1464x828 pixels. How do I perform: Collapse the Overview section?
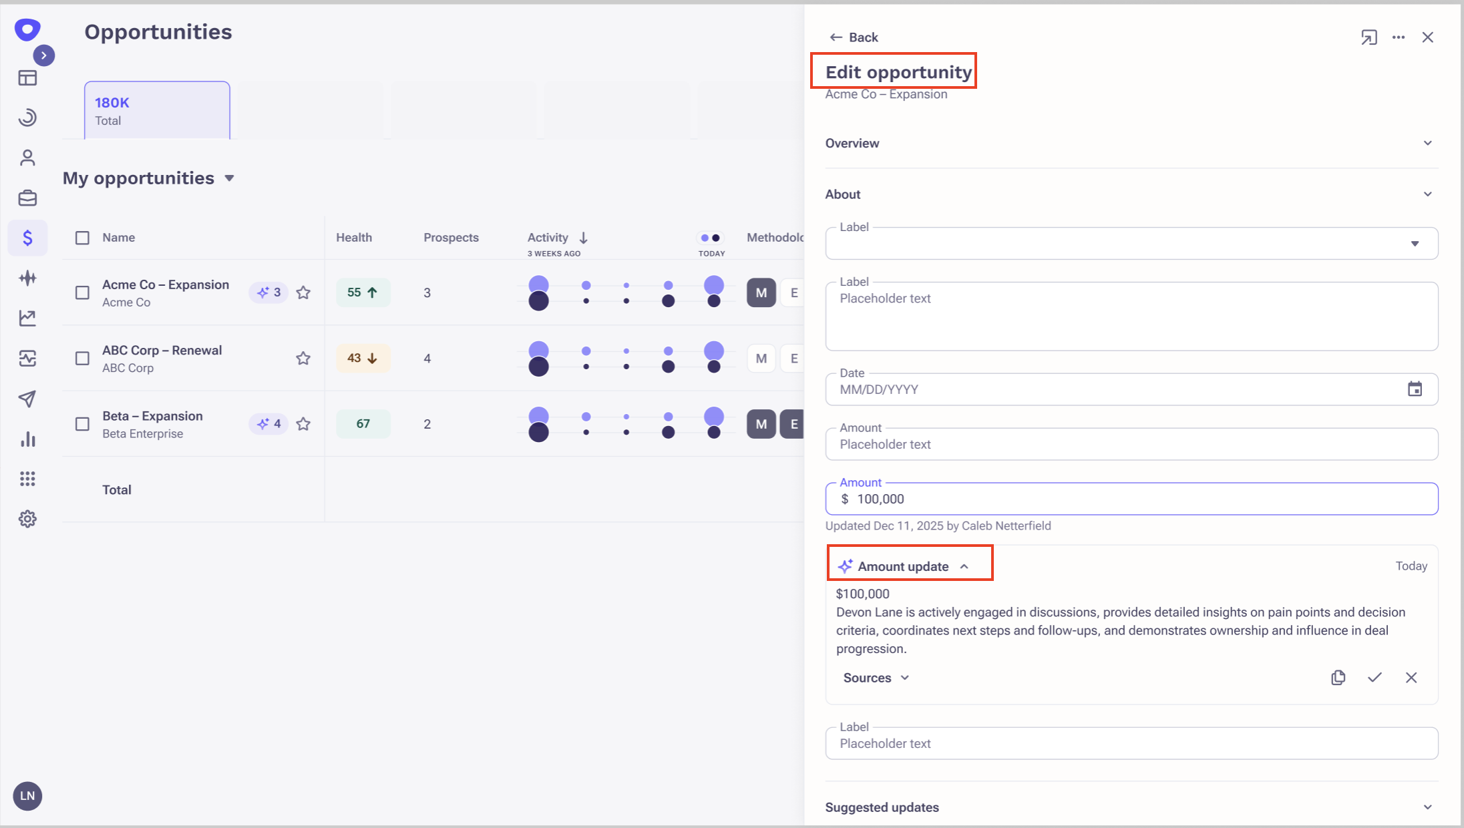[1427, 143]
